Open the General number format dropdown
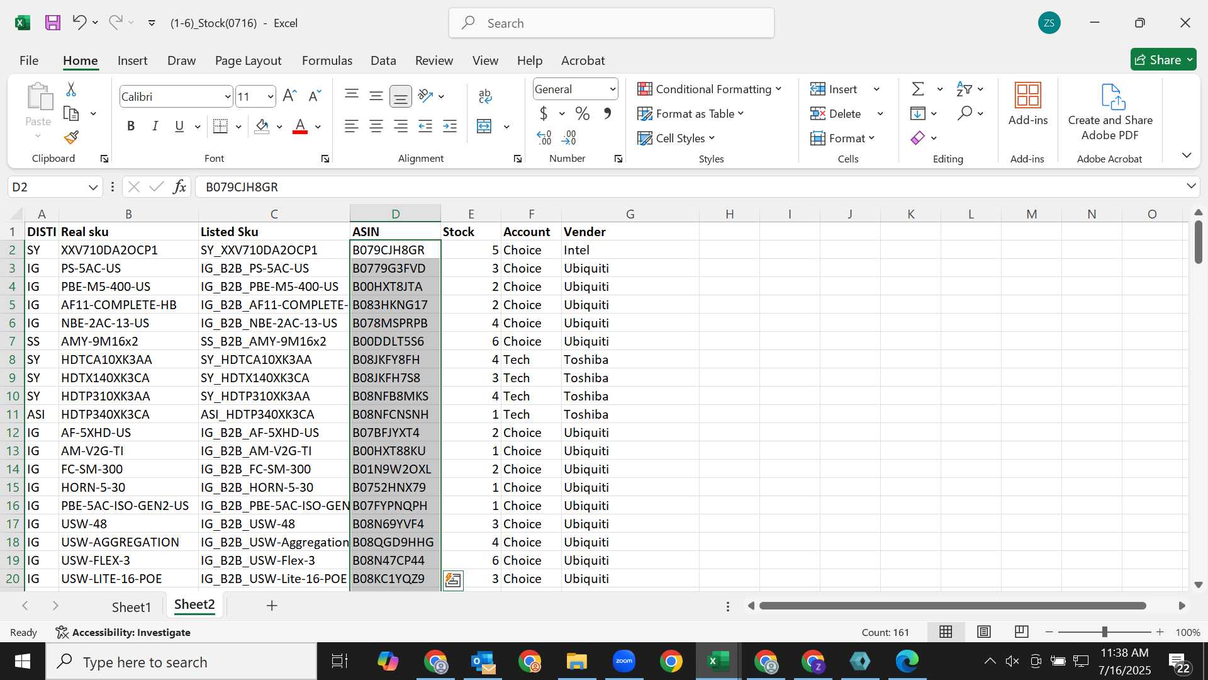 [x=612, y=89]
